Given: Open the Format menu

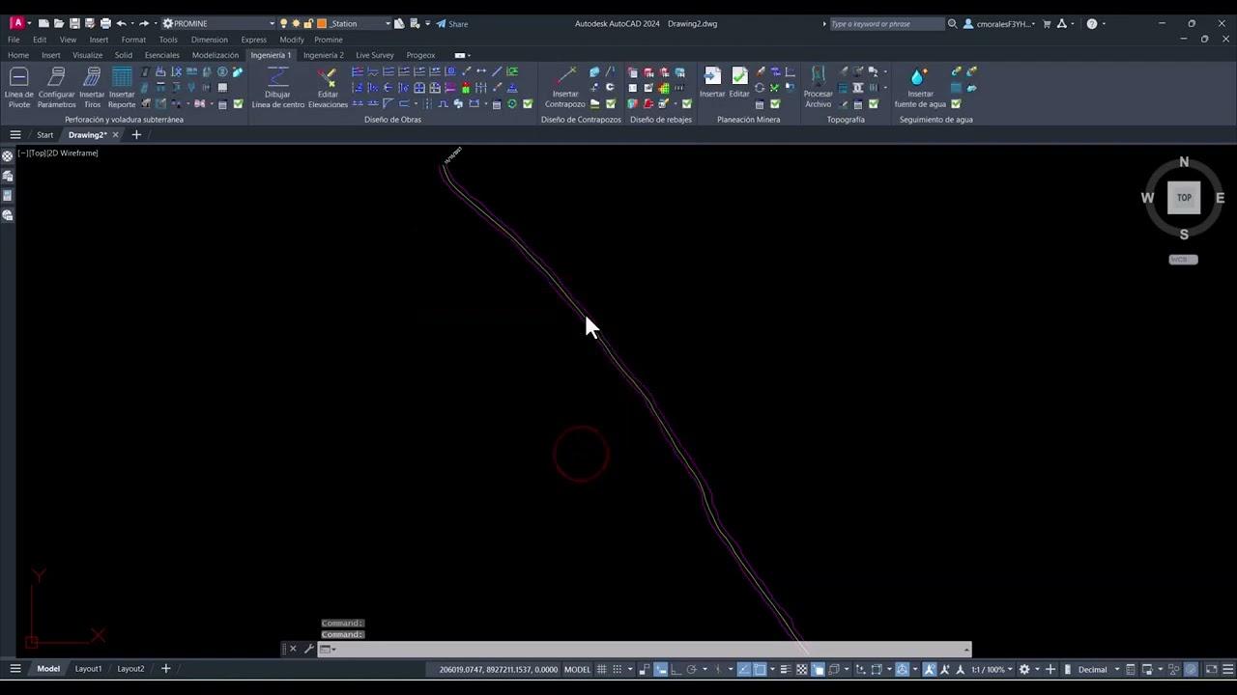Looking at the screenshot, I should tap(133, 40).
